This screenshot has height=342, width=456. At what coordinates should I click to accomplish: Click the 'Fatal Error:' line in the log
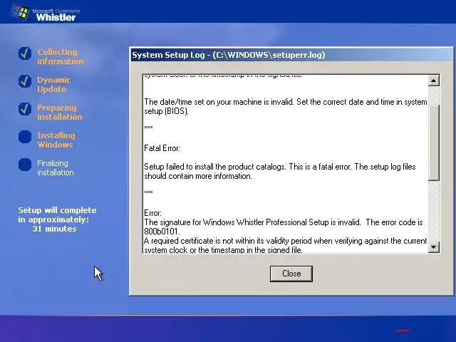162,148
